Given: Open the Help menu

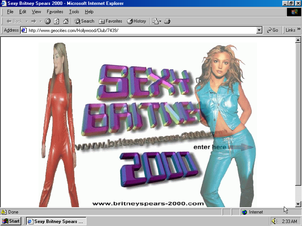Looking at the screenshot, I should pos(89,12).
